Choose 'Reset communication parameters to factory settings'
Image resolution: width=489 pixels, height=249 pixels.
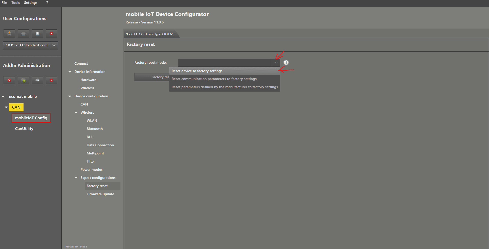[x=214, y=79]
